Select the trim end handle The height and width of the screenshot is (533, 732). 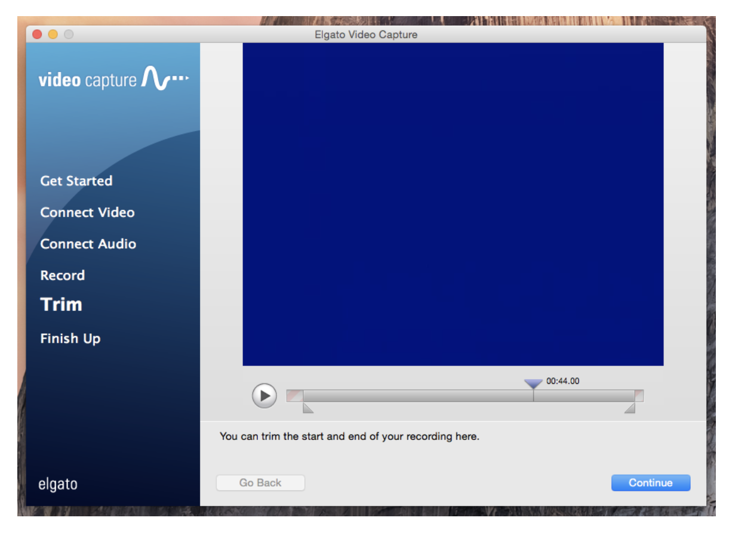[x=629, y=408]
